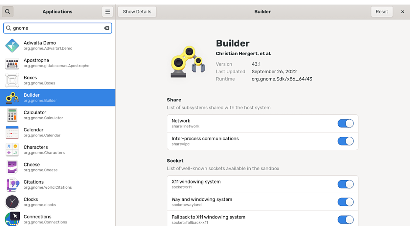Image resolution: width=410 pixels, height=230 pixels.
Task: Open Boxes via its icon
Action: click(12, 80)
